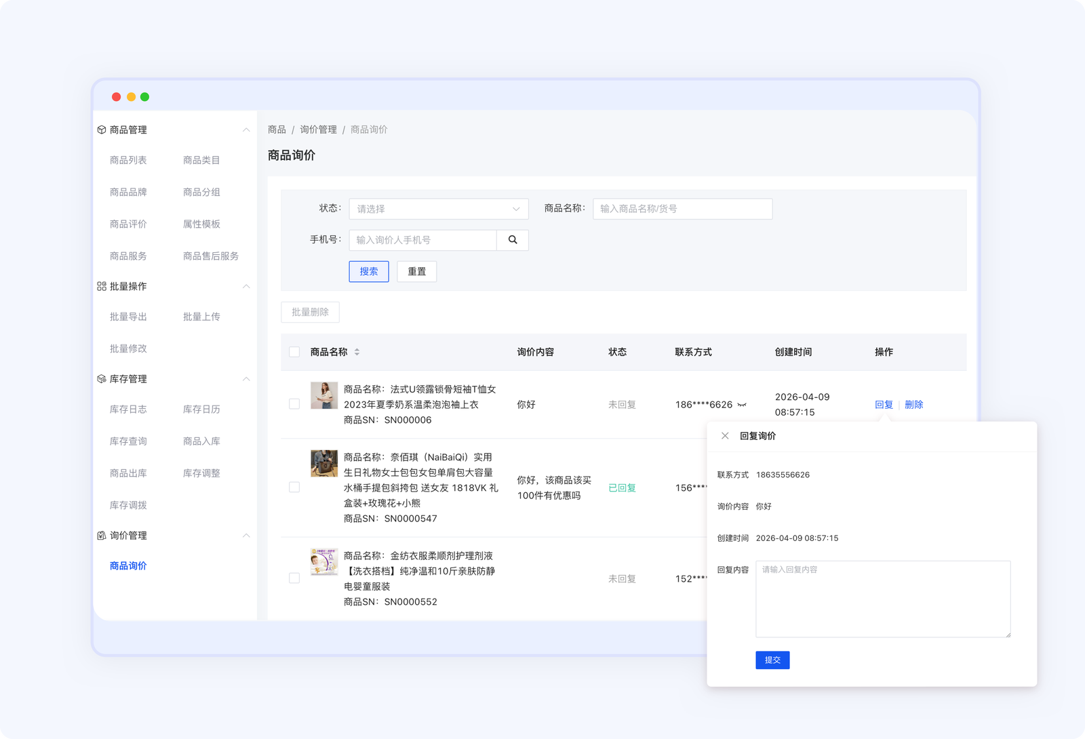1085x739 pixels.
Task: Open 商品列表 in the sidebar menu
Action: coord(128,160)
